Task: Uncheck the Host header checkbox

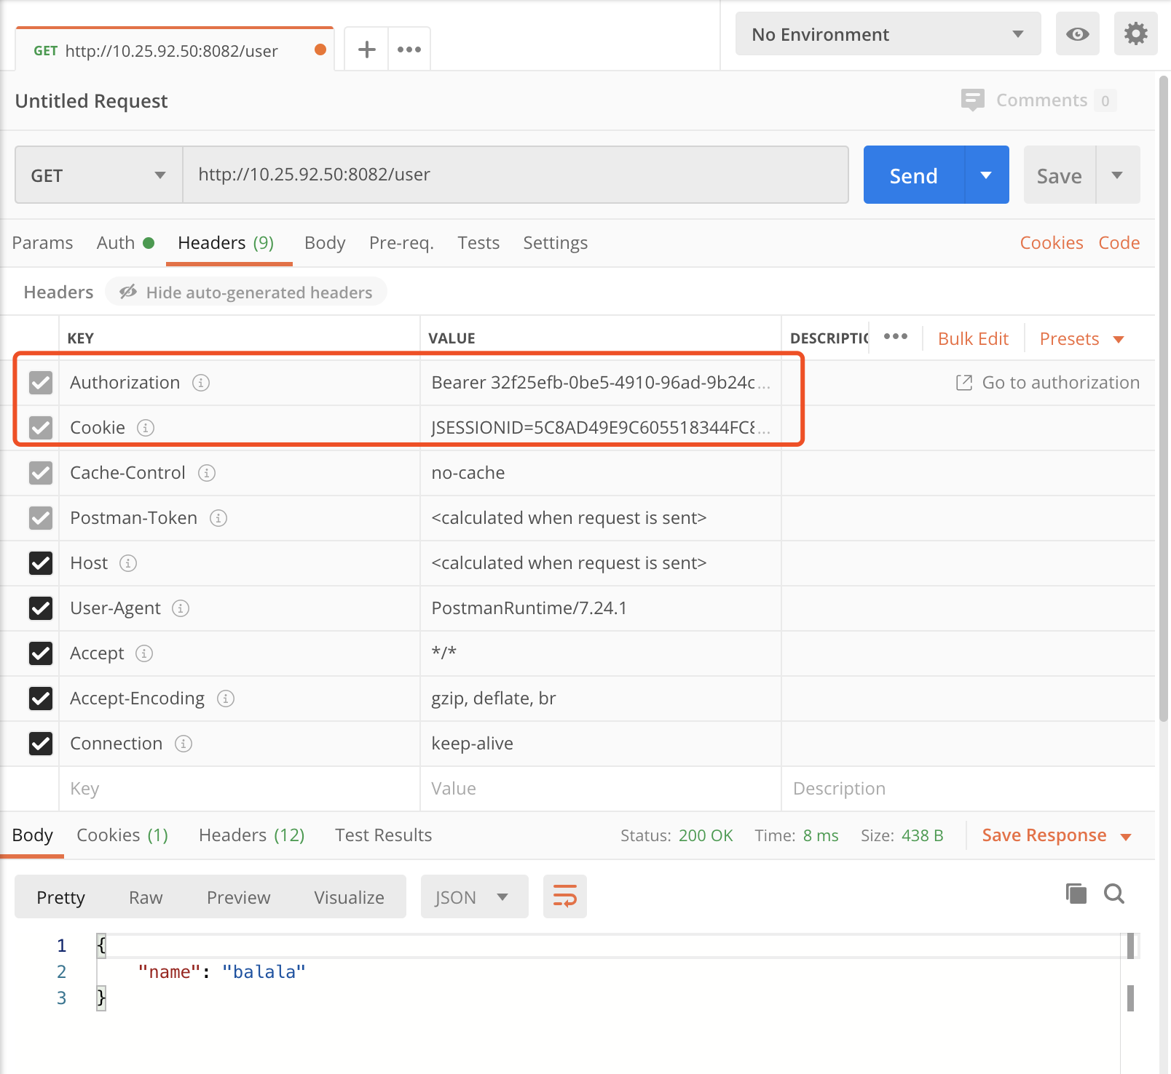Action: [41, 563]
